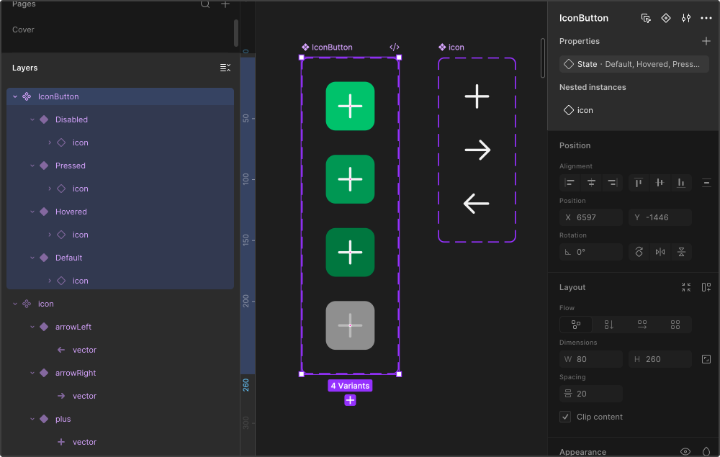The width and height of the screenshot is (720, 457).
Task: Flip vertical icon in Rotation row
Action: point(681,252)
